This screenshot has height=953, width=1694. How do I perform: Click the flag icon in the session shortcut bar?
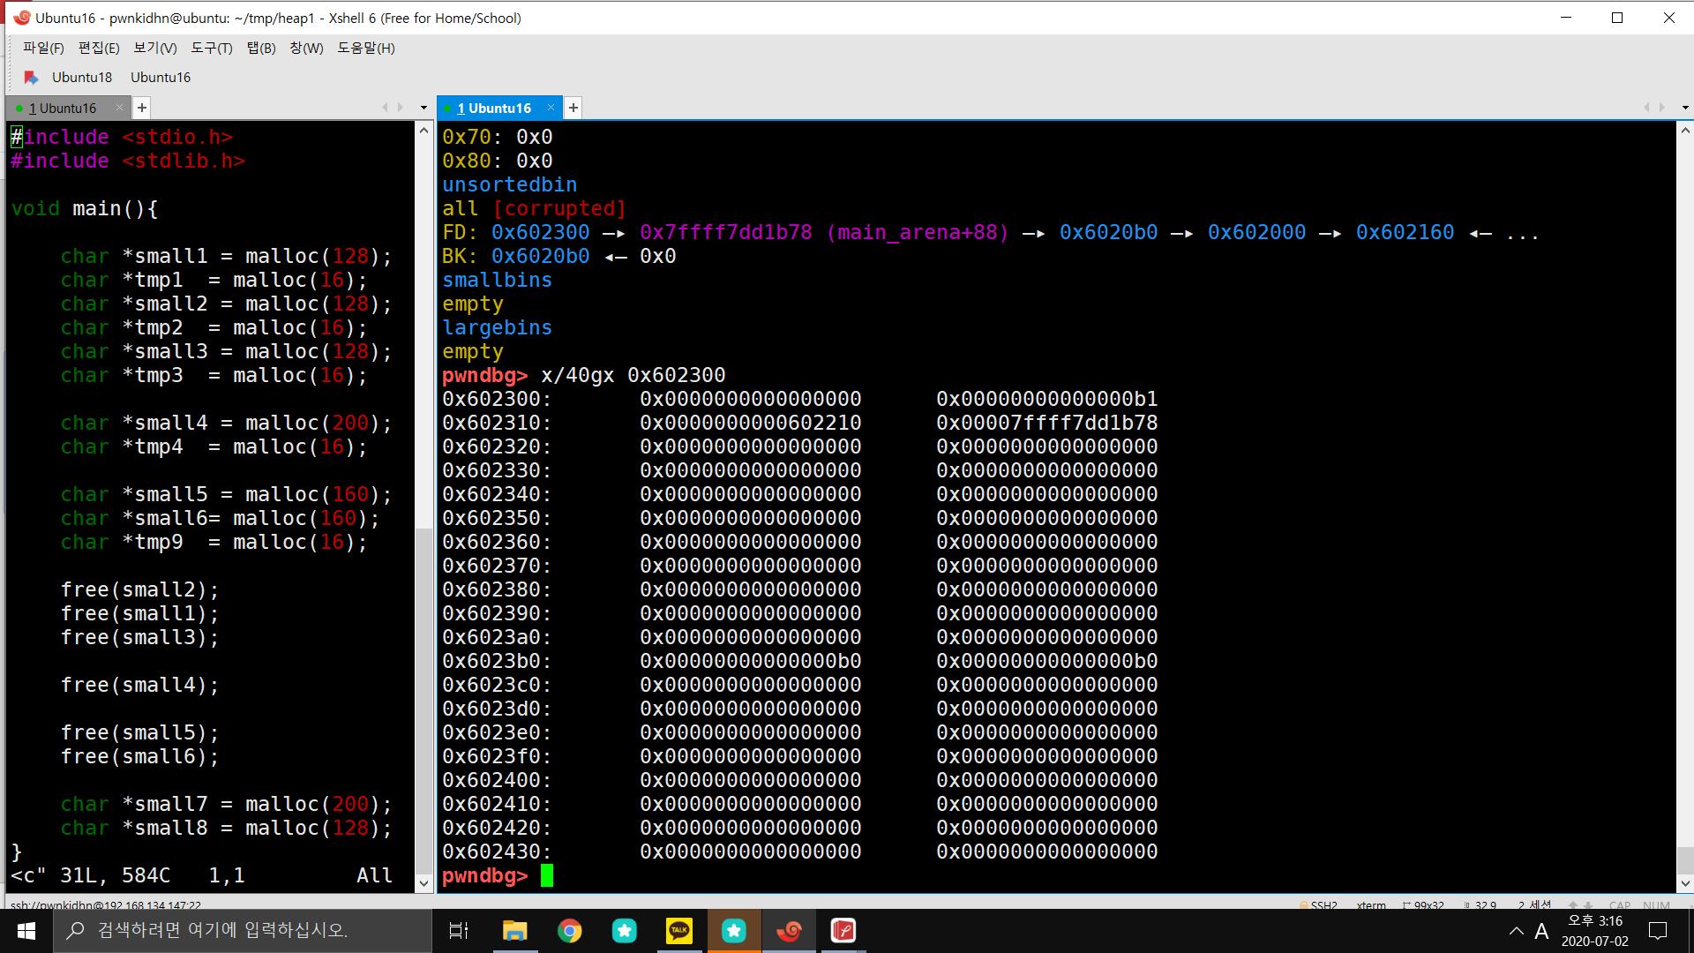31,78
